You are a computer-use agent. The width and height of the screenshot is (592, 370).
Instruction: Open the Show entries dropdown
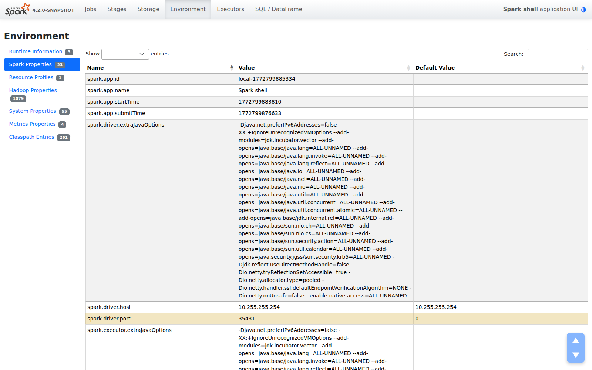point(125,54)
